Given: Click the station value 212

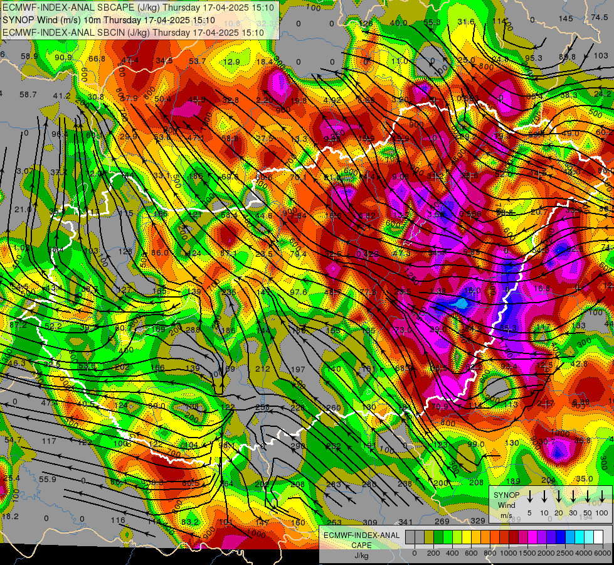Looking at the screenshot, I should [262, 369].
